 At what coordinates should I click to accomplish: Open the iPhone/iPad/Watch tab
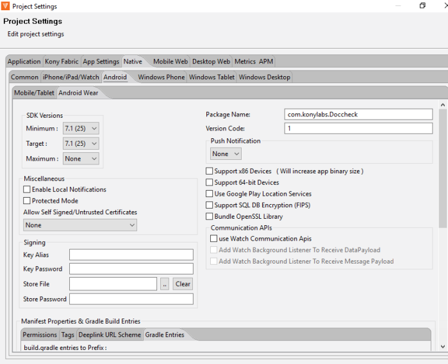[x=71, y=77]
